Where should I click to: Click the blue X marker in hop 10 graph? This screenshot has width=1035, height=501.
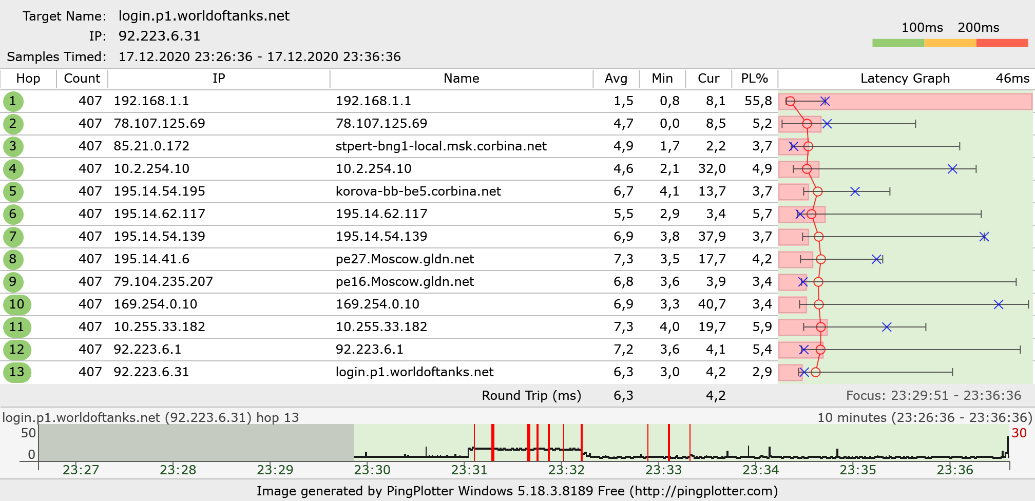999,304
